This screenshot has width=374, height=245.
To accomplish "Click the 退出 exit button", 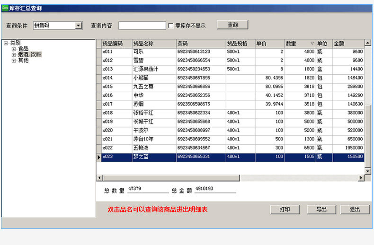I will (355, 210).
